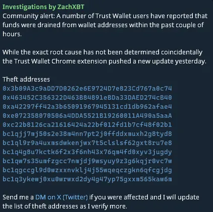The image size is (213, 212).
Task: Copy the Bitcoin address starting with bc1ql9r9a4ux
Action: (x=87, y=143)
